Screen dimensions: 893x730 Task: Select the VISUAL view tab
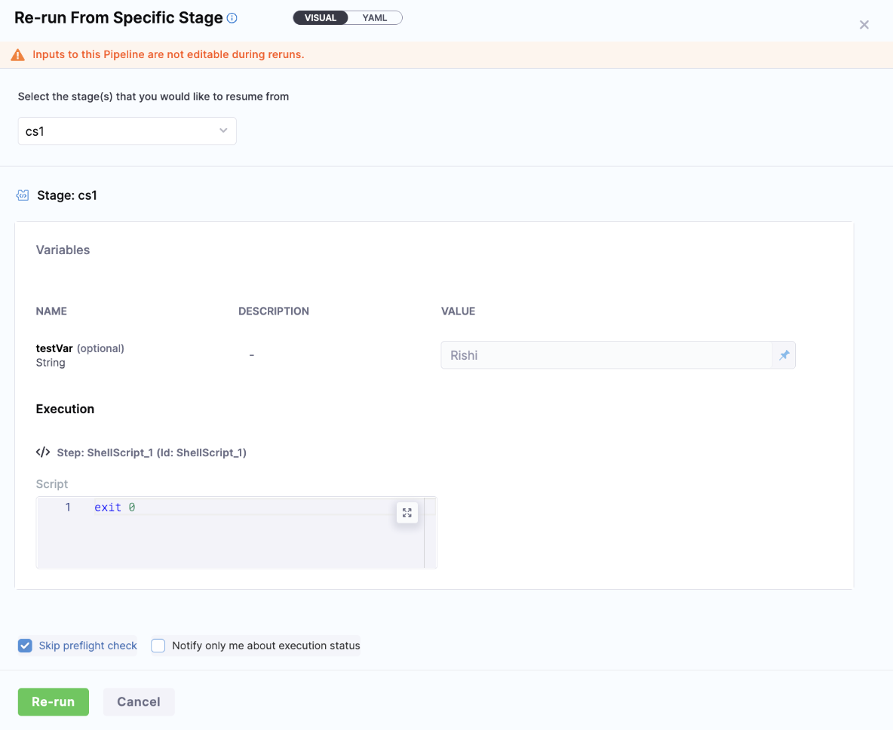tap(321, 18)
